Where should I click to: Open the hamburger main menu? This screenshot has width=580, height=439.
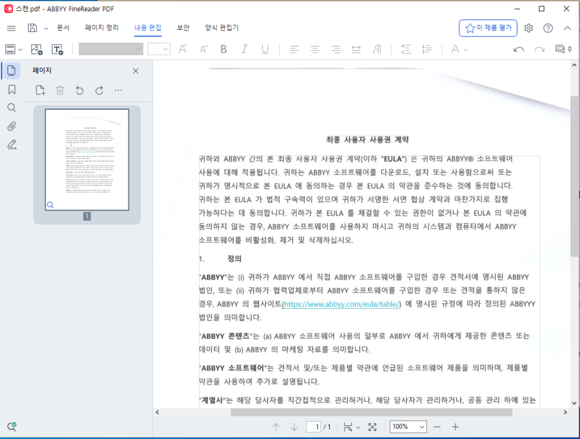tap(12, 28)
